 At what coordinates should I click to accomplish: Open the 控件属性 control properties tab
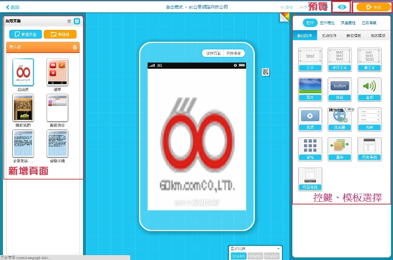pos(327,23)
